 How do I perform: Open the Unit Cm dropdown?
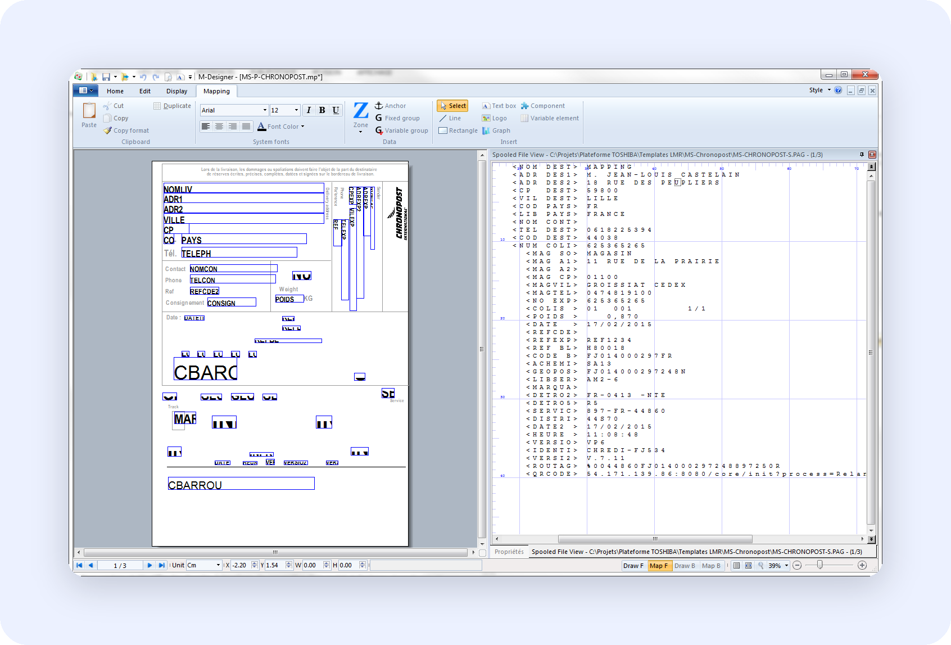click(x=218, y=565)
